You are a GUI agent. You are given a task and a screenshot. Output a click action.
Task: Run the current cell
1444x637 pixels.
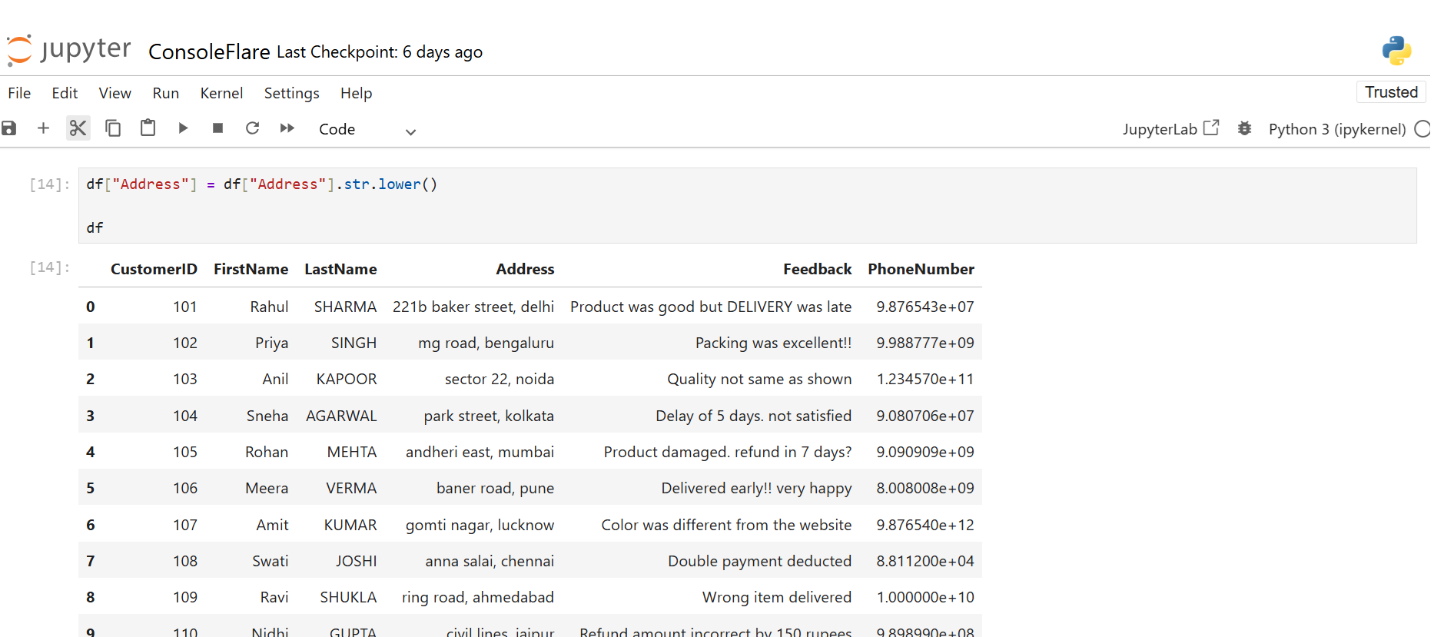coord(183,128)
